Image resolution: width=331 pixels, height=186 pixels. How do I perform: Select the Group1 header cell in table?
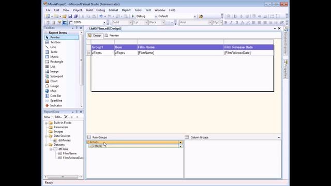pos(102,47)
